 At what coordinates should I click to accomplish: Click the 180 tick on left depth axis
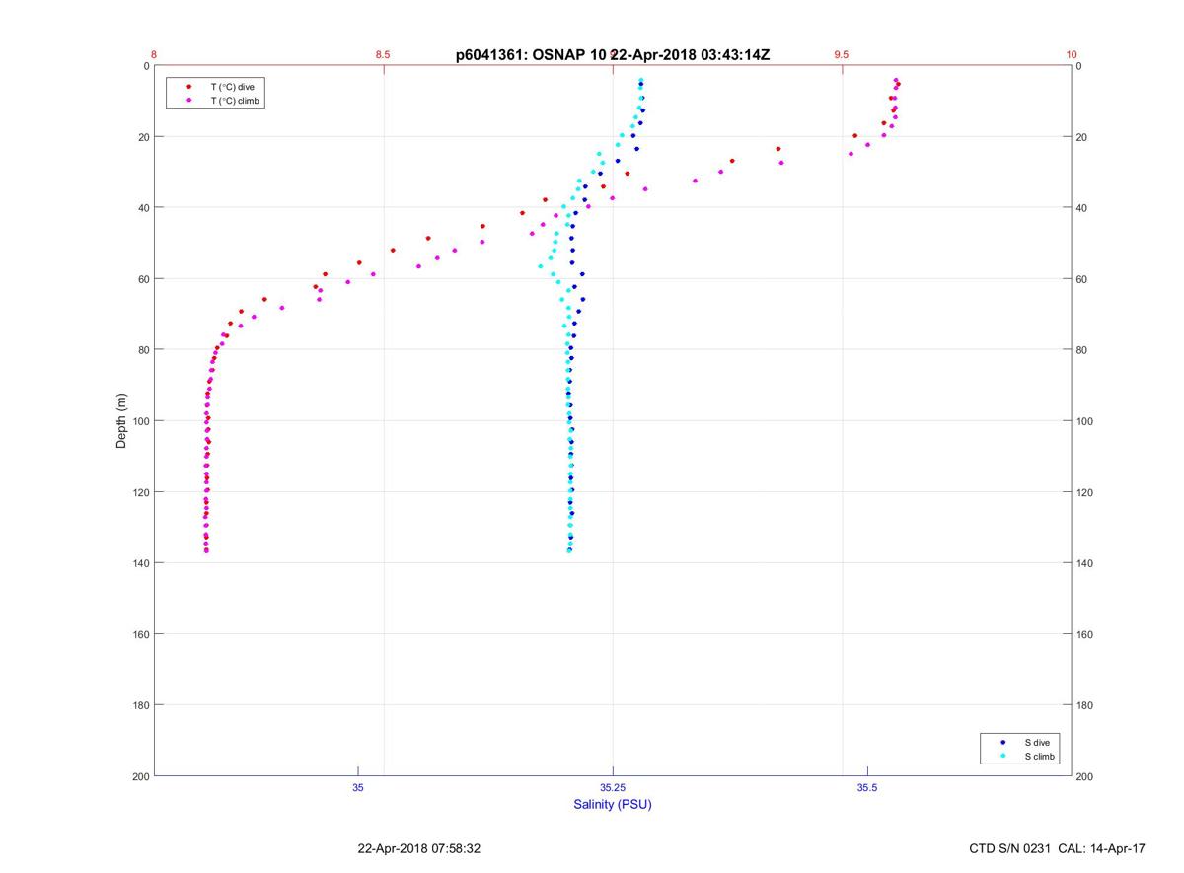(141, 705)
